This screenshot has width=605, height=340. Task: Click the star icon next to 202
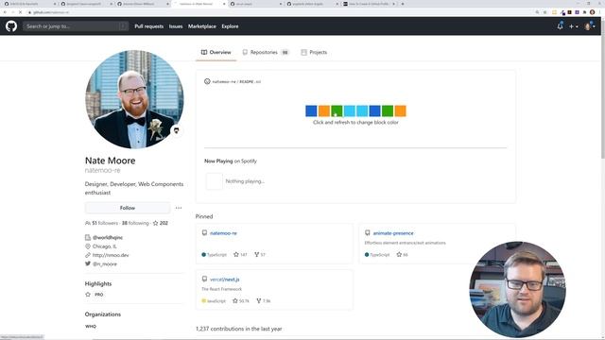pos(155,223)
